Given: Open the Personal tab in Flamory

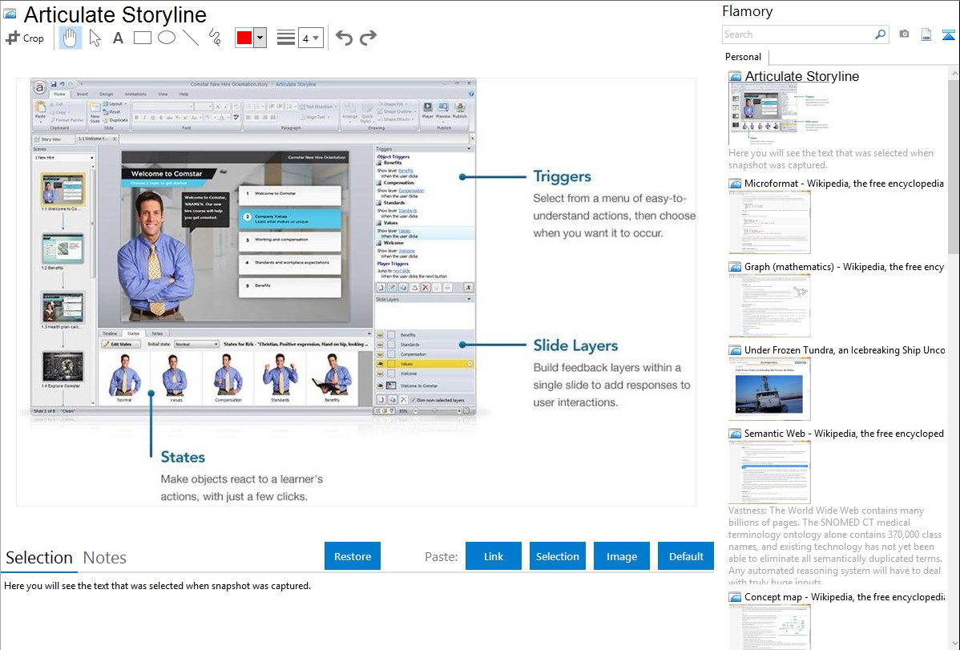Looking at the screenshot, I should click(x=743, y=57).
